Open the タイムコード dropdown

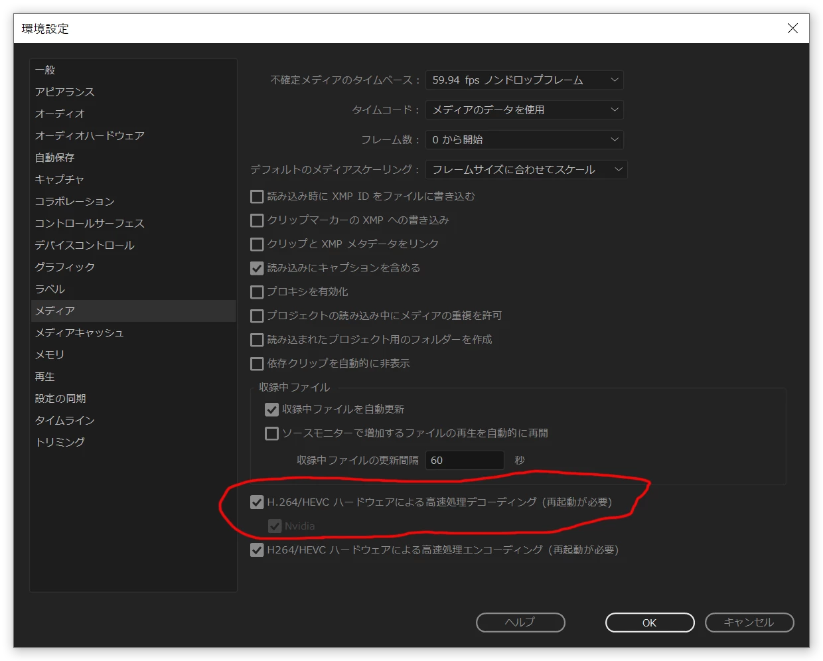coord(524,110)
